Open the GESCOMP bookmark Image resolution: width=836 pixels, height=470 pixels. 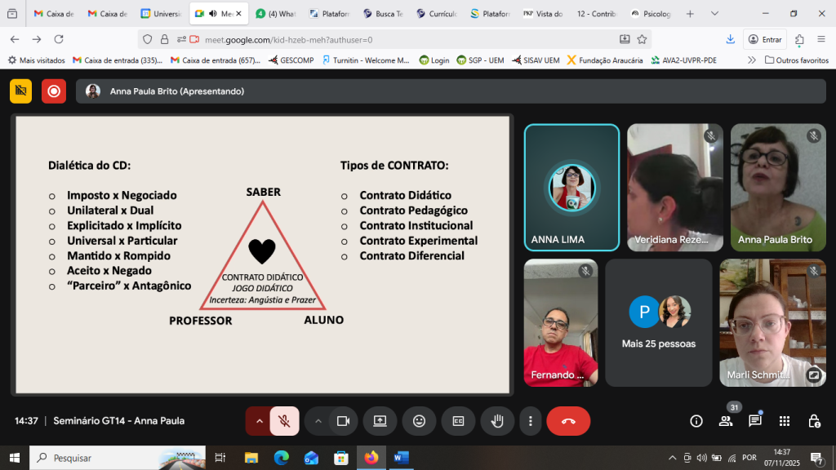point(291,60)
